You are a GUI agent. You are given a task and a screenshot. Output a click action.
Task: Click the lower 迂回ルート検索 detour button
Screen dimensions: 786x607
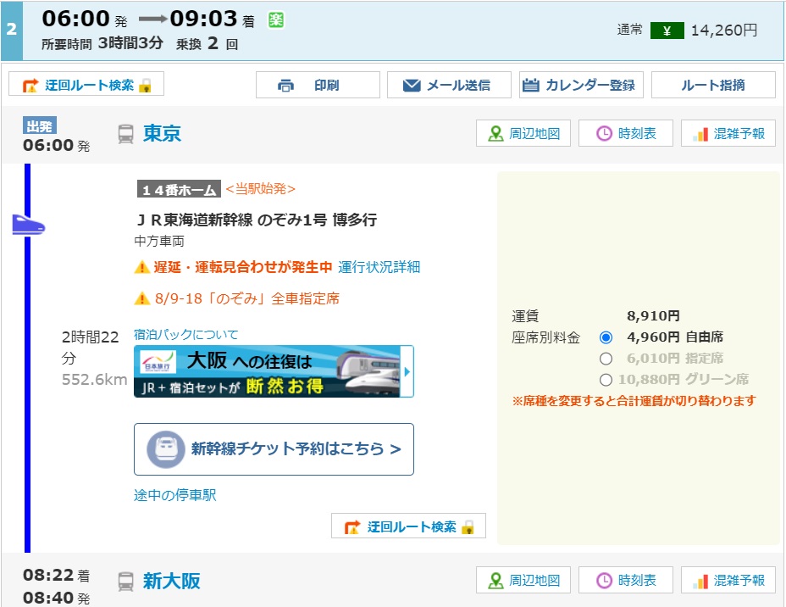(408, 526)
